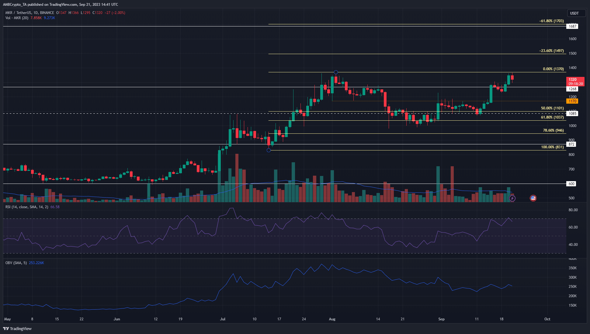
Task: Open the 1D interval legend label
Action: coord(36,13)
